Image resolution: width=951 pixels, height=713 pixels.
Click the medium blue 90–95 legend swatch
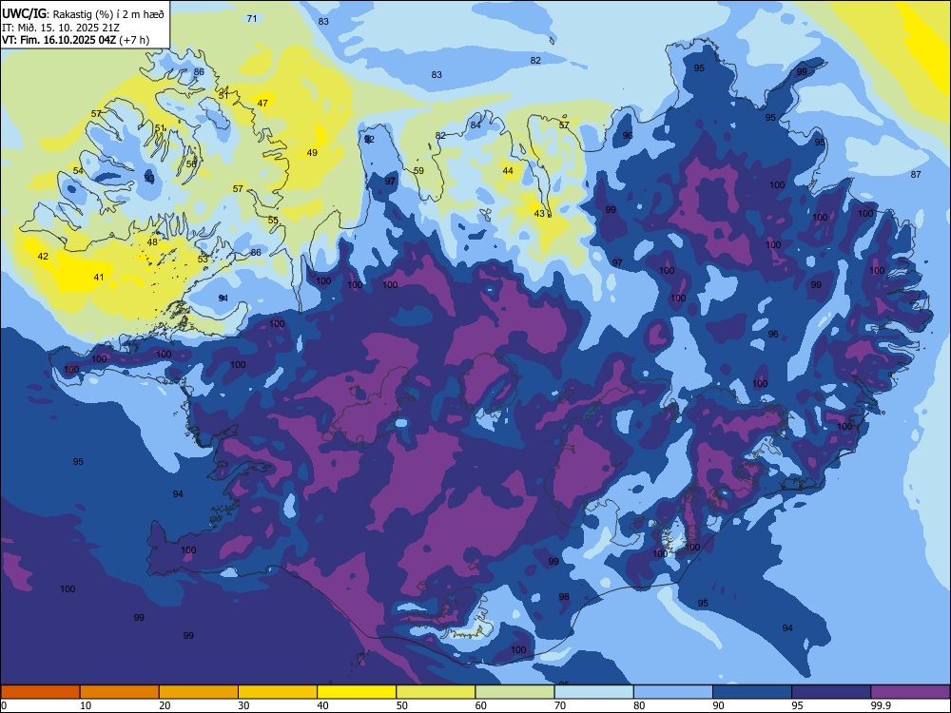[x=752, y=692]
